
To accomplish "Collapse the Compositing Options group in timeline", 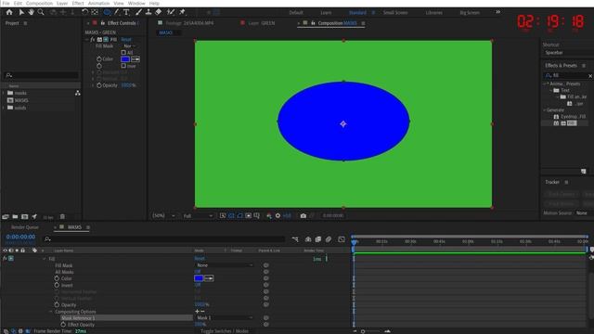I will [50, 312].
